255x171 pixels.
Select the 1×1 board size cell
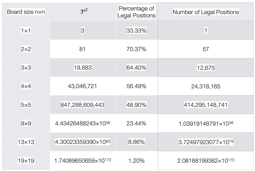[26, 30]
